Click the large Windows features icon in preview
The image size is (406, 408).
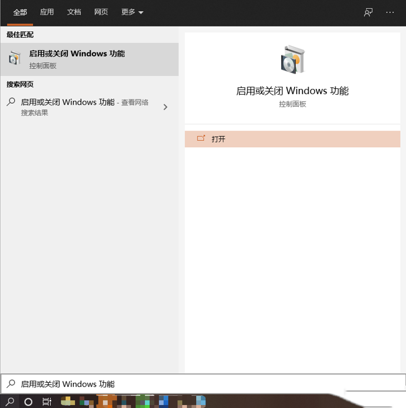coord(293,59)
